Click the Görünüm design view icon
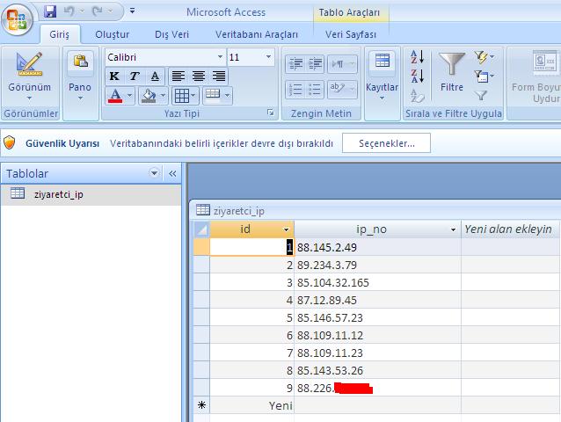Screen dimensions: 561x422 [x=29, y=64]
